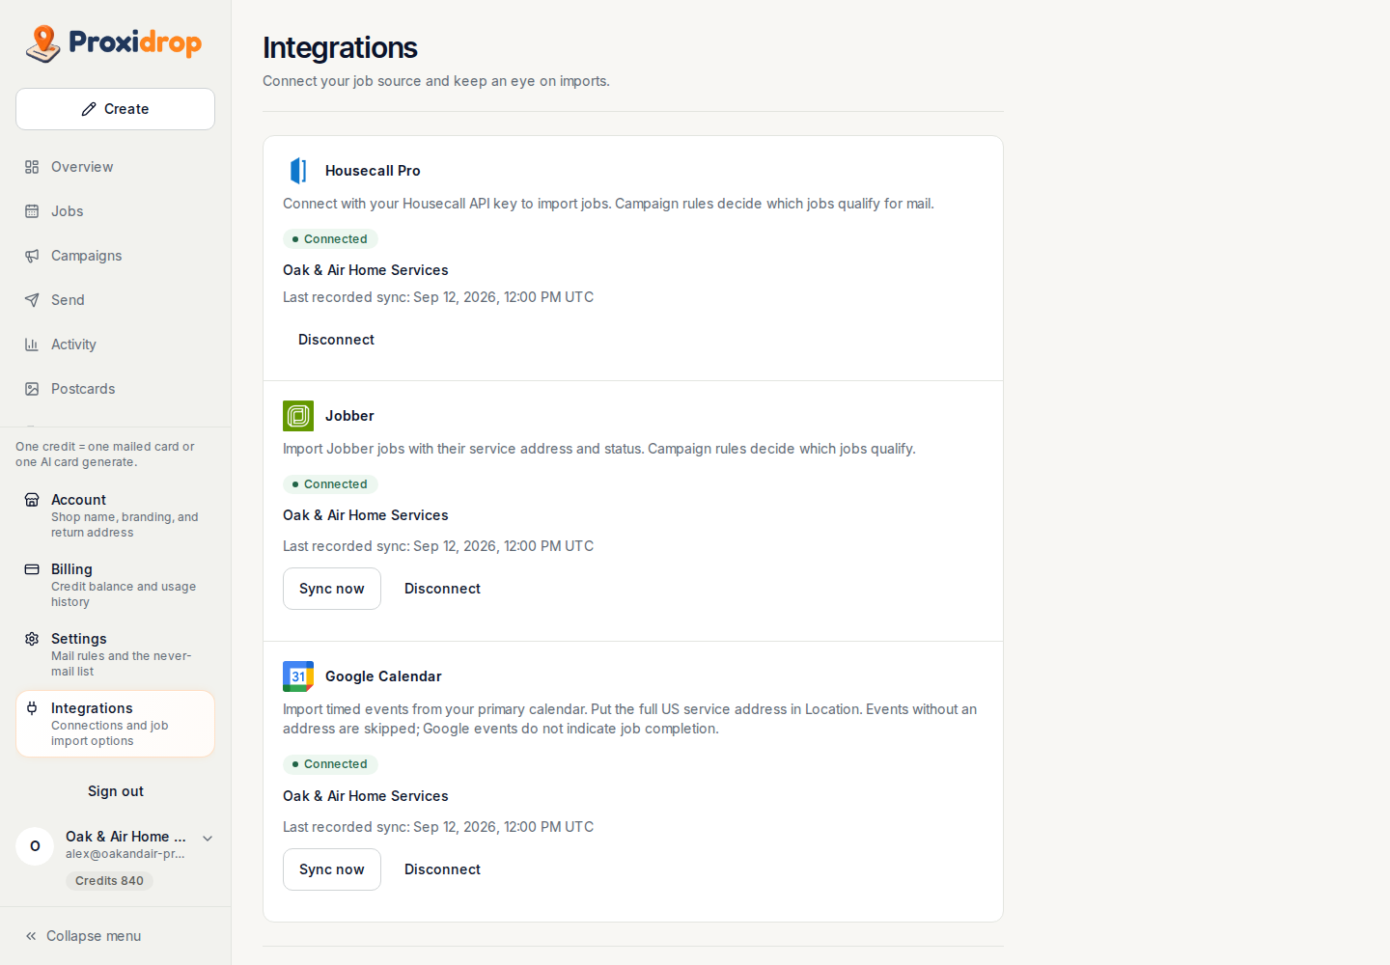
Task: Click the Settings gear icon
Action: pyautogui.click(x=32, y=639)
